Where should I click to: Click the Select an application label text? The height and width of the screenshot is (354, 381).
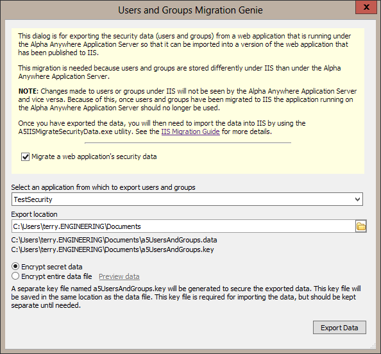click(103, 187)
